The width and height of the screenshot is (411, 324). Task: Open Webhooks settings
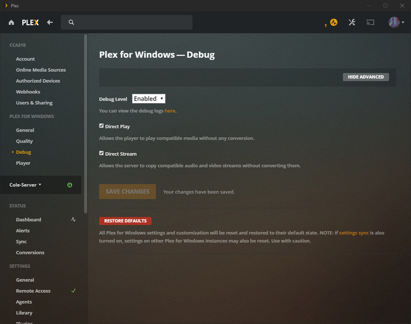pos(28,92)
